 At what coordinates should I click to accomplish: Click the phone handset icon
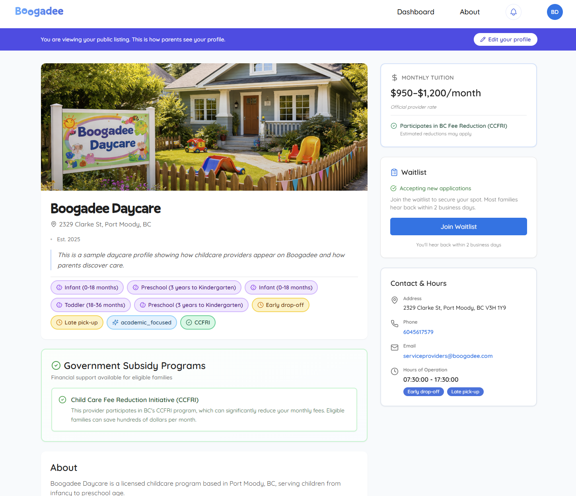395,324
